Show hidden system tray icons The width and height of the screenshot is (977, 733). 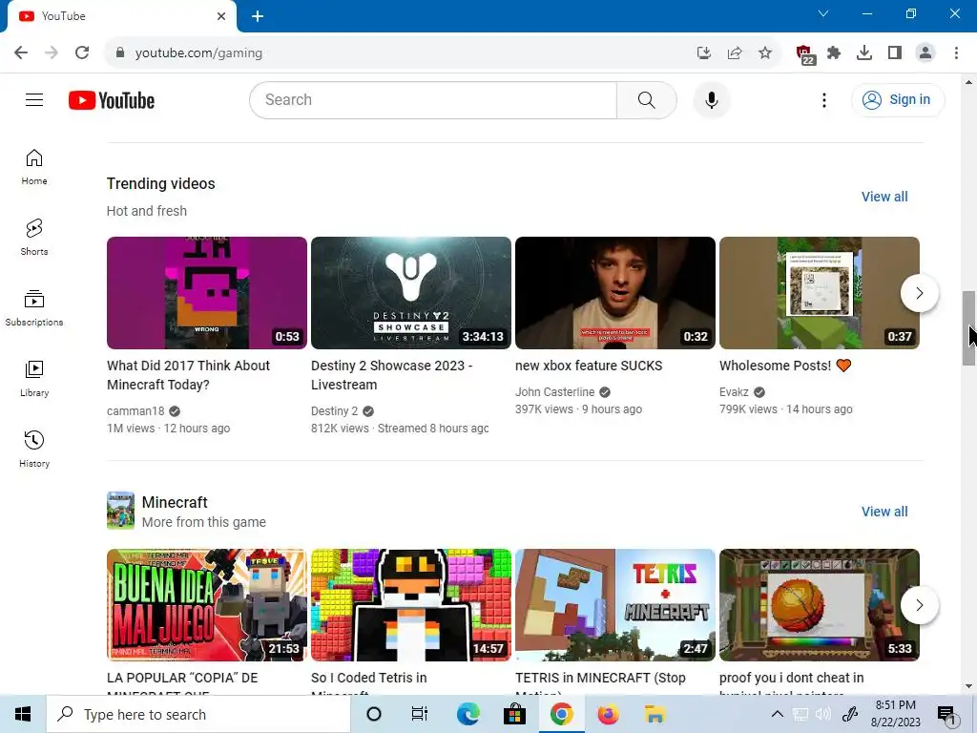coord(777,714)
